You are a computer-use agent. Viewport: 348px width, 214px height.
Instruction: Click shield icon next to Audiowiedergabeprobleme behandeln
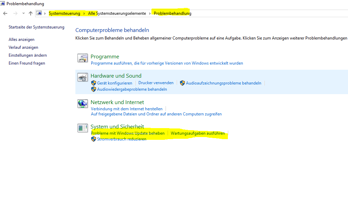tap(94, 89)
